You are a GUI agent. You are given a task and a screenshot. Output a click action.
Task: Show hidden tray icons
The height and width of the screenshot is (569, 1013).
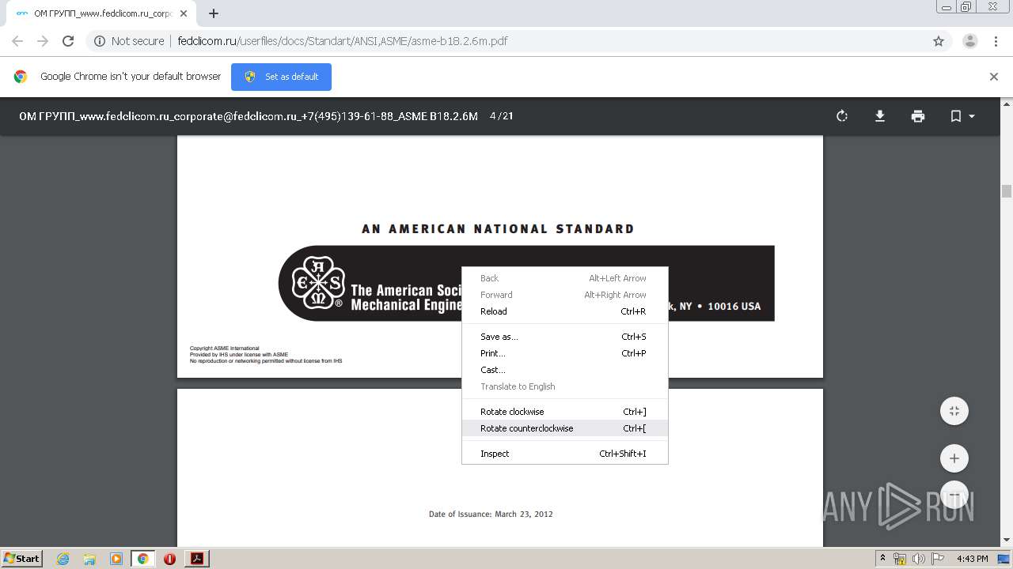coord(882,559)
